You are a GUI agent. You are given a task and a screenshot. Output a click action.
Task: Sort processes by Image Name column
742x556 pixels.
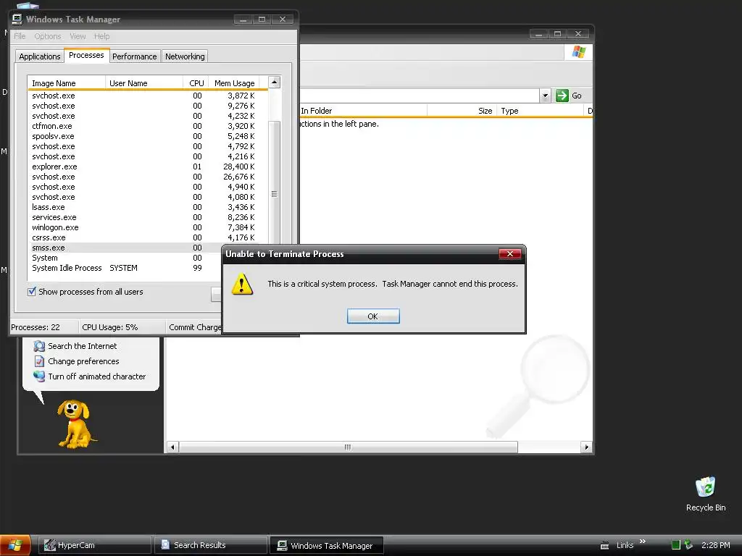pyautogui.click(x=66, y=83)
